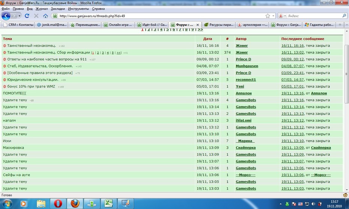Switch to the Ресурсы пири... tab
The image size is (349, 209).
pos(219,25)
